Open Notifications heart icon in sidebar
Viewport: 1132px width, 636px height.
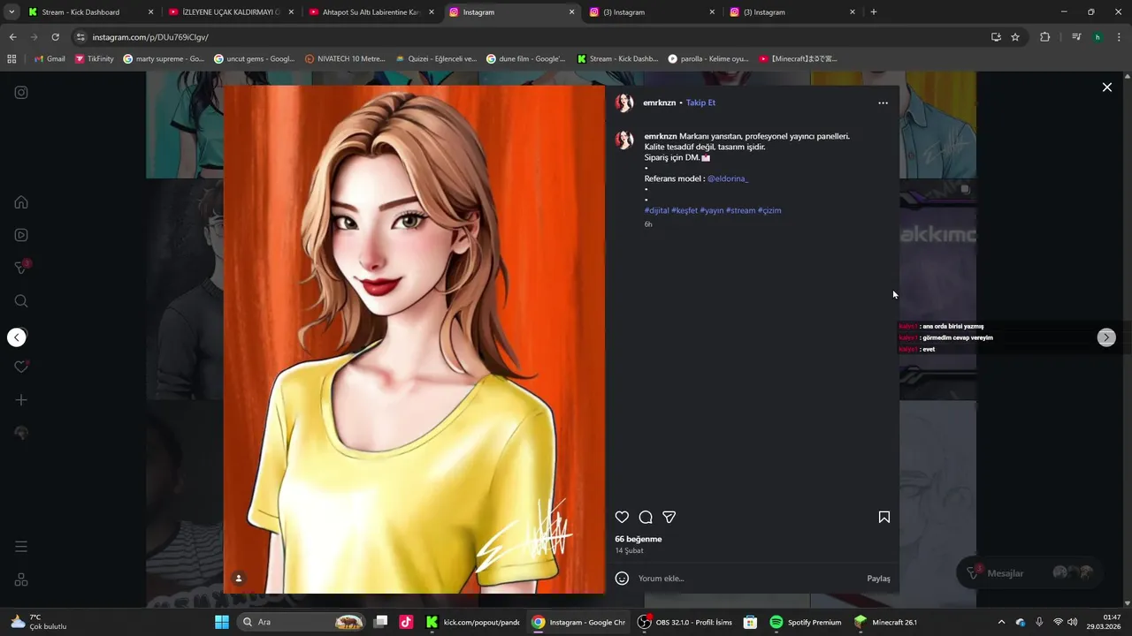pyautogui.click(x=21, y=367)
